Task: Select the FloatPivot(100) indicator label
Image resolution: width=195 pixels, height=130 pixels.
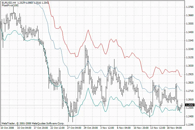Action: click(x=9, y=5)
